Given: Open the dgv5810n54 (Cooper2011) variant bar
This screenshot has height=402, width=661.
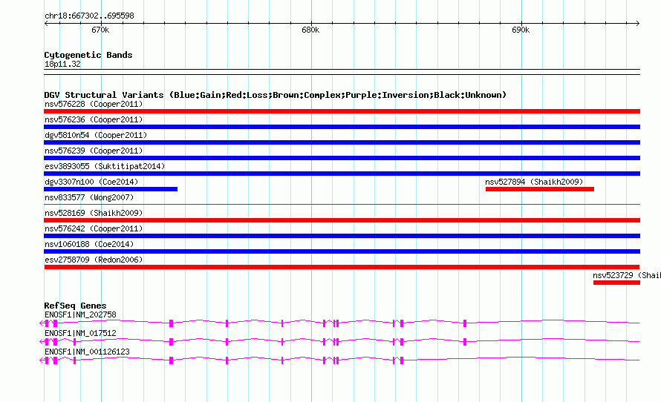Looking at the screenshot, I should point(342,142).
